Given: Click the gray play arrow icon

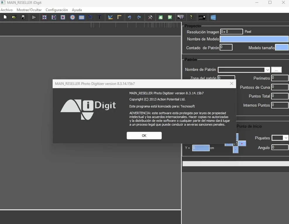Looking at the screenshot, I should 34,17.
